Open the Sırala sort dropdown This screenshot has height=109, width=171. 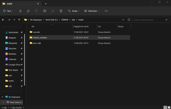coord(74,11)
